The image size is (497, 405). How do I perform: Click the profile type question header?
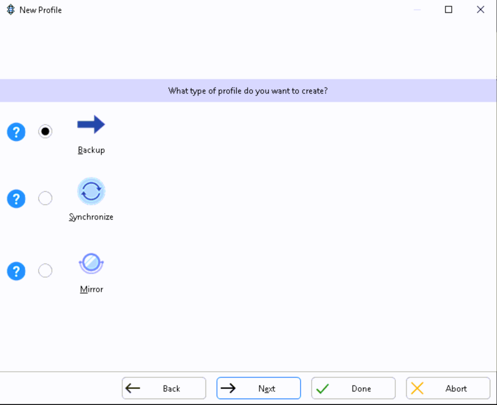click(x=248, y=91)
